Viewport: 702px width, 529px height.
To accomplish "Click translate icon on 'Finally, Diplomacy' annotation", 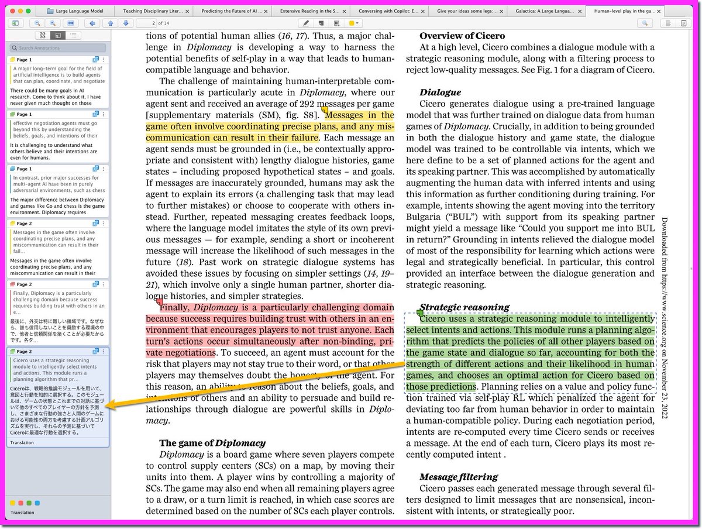I will (x=95, y=284).
